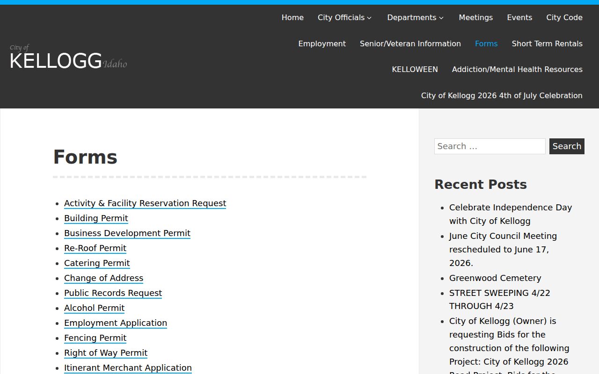599x374 pixels.
Task: Focus the Search input field
Action: point(490,146)
